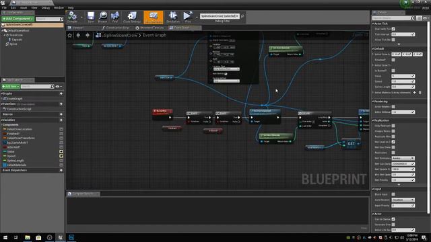Screen dimensions: 431x242
Task: Open the Details panel property matrix icon
Action: pyautogui.click(x=419, y=18)
